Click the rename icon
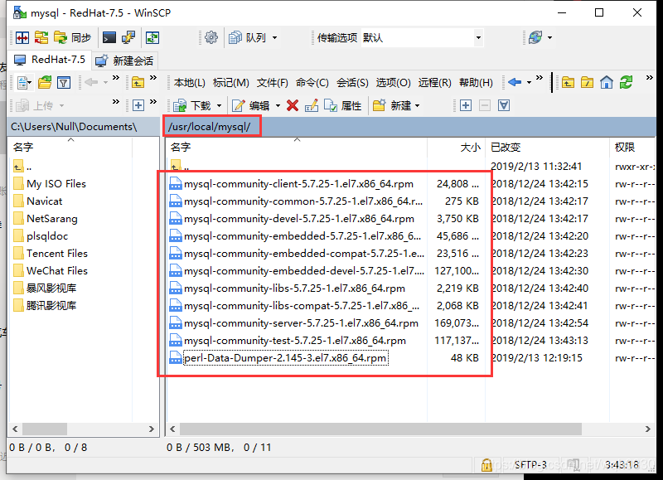663x480 pixels. (x=312, y=106)
